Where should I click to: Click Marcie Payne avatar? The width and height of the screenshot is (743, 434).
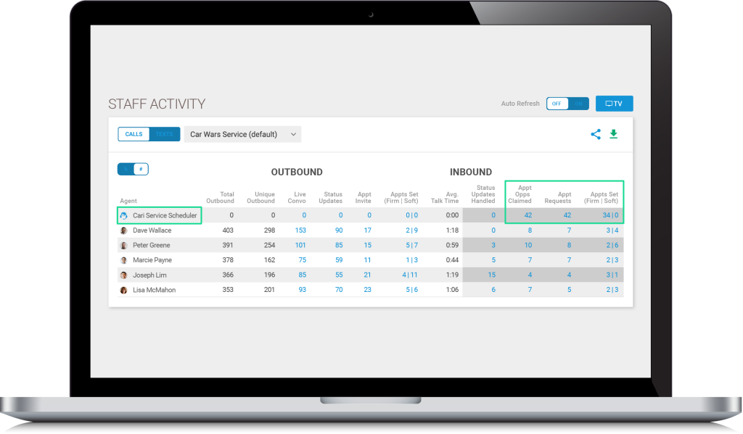(123, 260)
